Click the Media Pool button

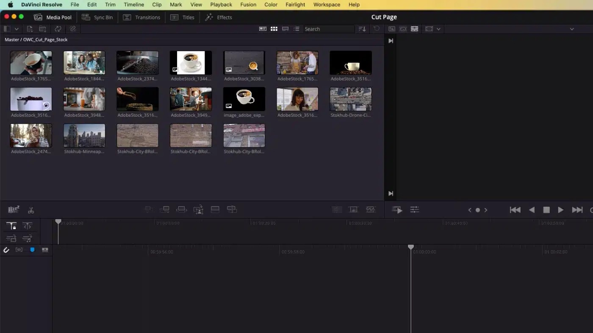[53, 17]
